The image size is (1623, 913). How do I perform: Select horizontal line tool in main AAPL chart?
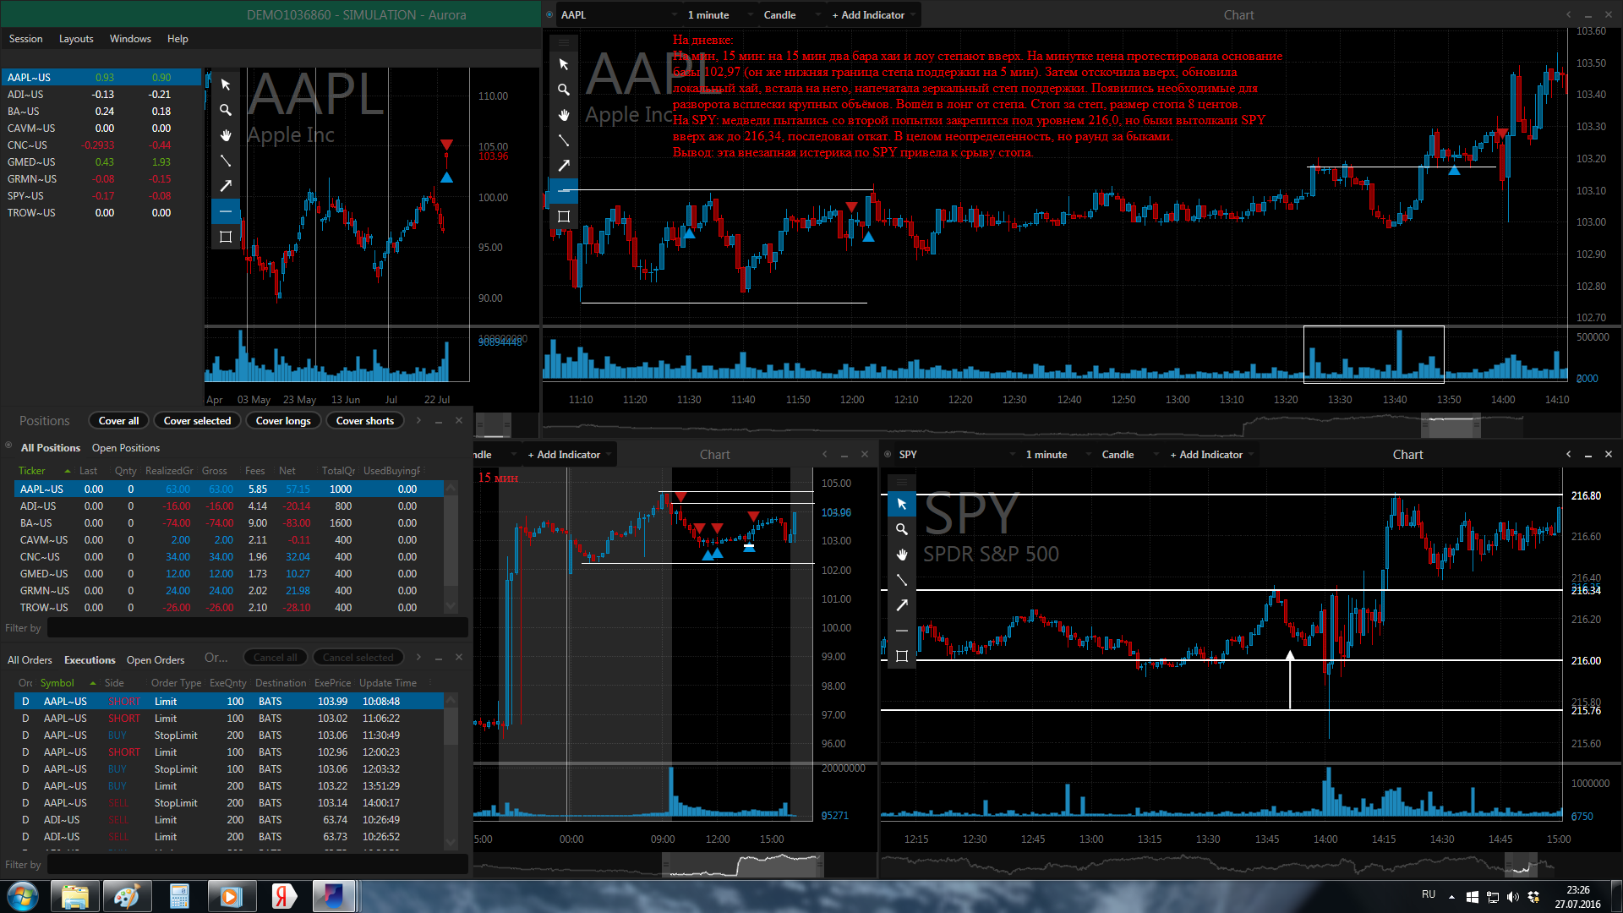(x=564, y=191)
